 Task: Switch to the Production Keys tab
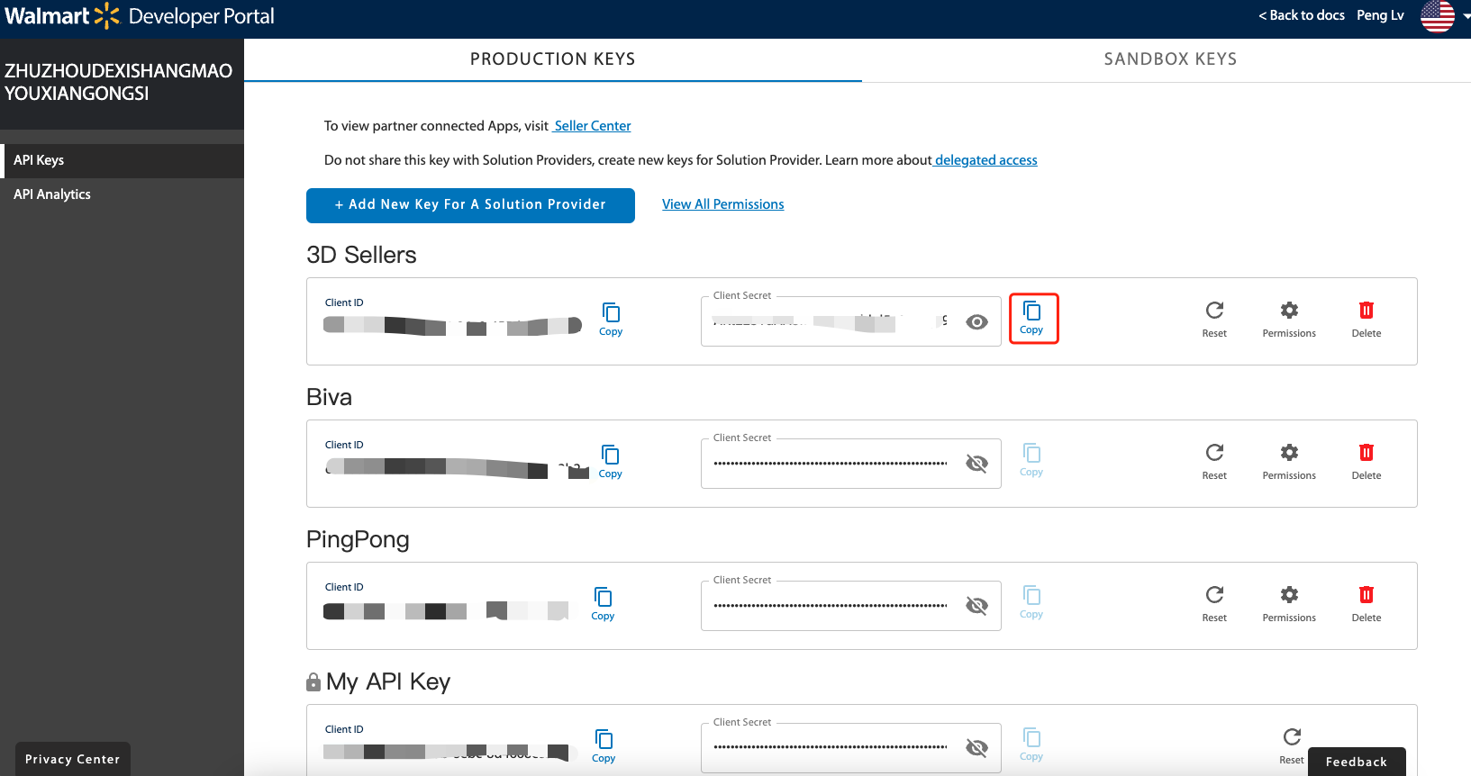pos(553,59)
